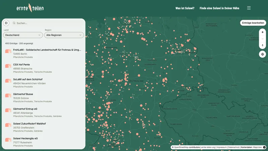The image size is (268, 151).
Task: Click '35753 Greifenstein' address text
Action: [x=23, y=128]
